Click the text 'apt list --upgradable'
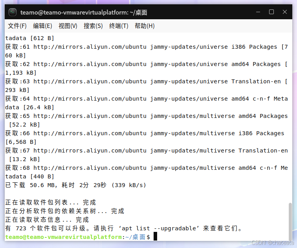The image size is (297, 248). coord(159,228)
